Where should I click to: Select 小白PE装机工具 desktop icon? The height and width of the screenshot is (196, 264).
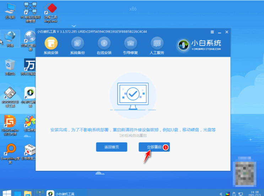pyautogui.click(x=29, y=97)
